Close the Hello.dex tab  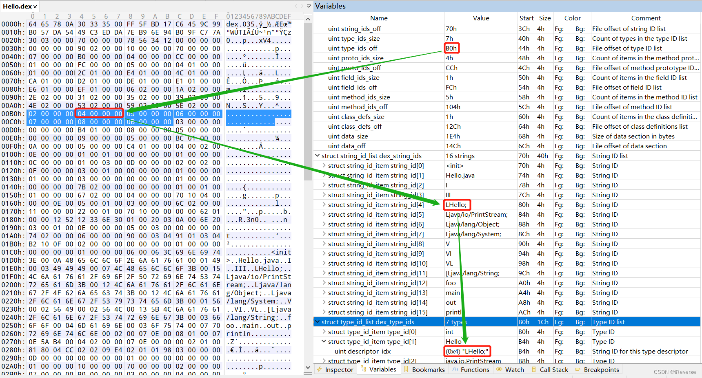36,7
